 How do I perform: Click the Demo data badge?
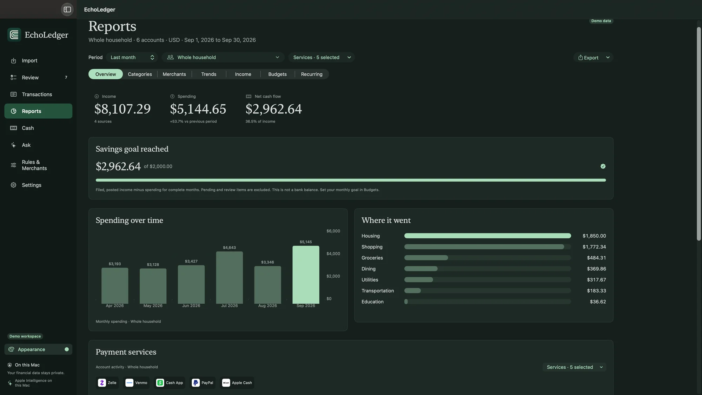[601, 21]
